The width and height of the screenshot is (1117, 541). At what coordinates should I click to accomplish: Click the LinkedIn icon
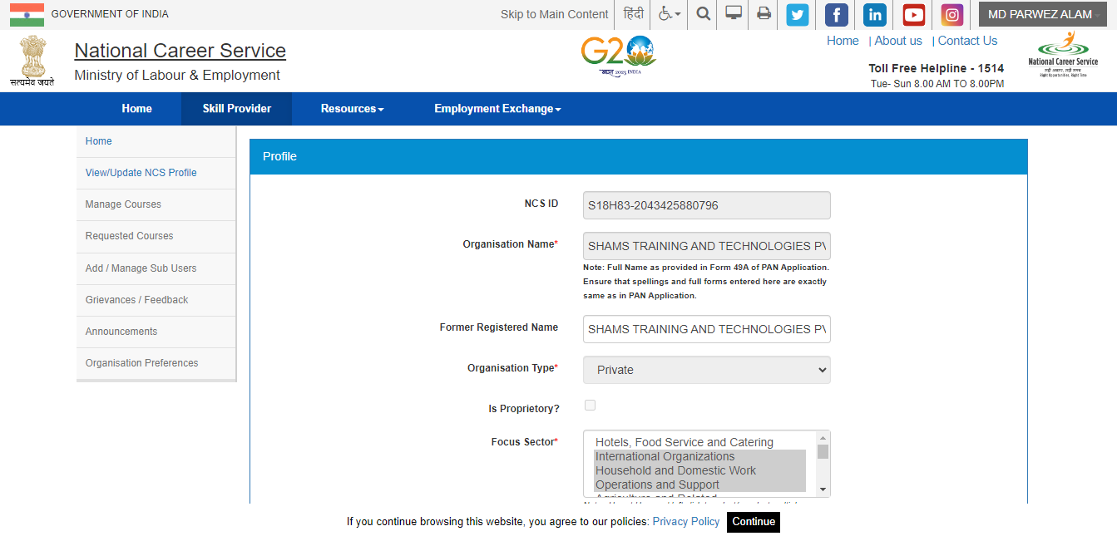(875, 15)
